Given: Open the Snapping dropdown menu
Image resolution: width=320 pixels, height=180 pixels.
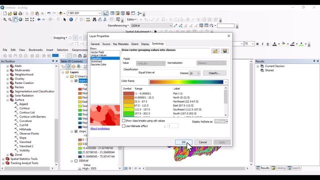Looking at the screenshot, I should (x=60, y=38).
